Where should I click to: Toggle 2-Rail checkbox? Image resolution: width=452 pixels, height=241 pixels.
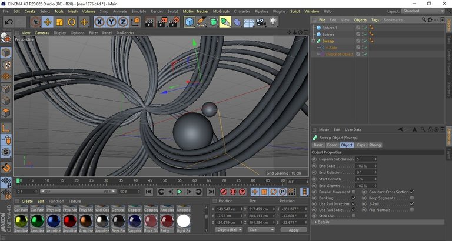412,204
